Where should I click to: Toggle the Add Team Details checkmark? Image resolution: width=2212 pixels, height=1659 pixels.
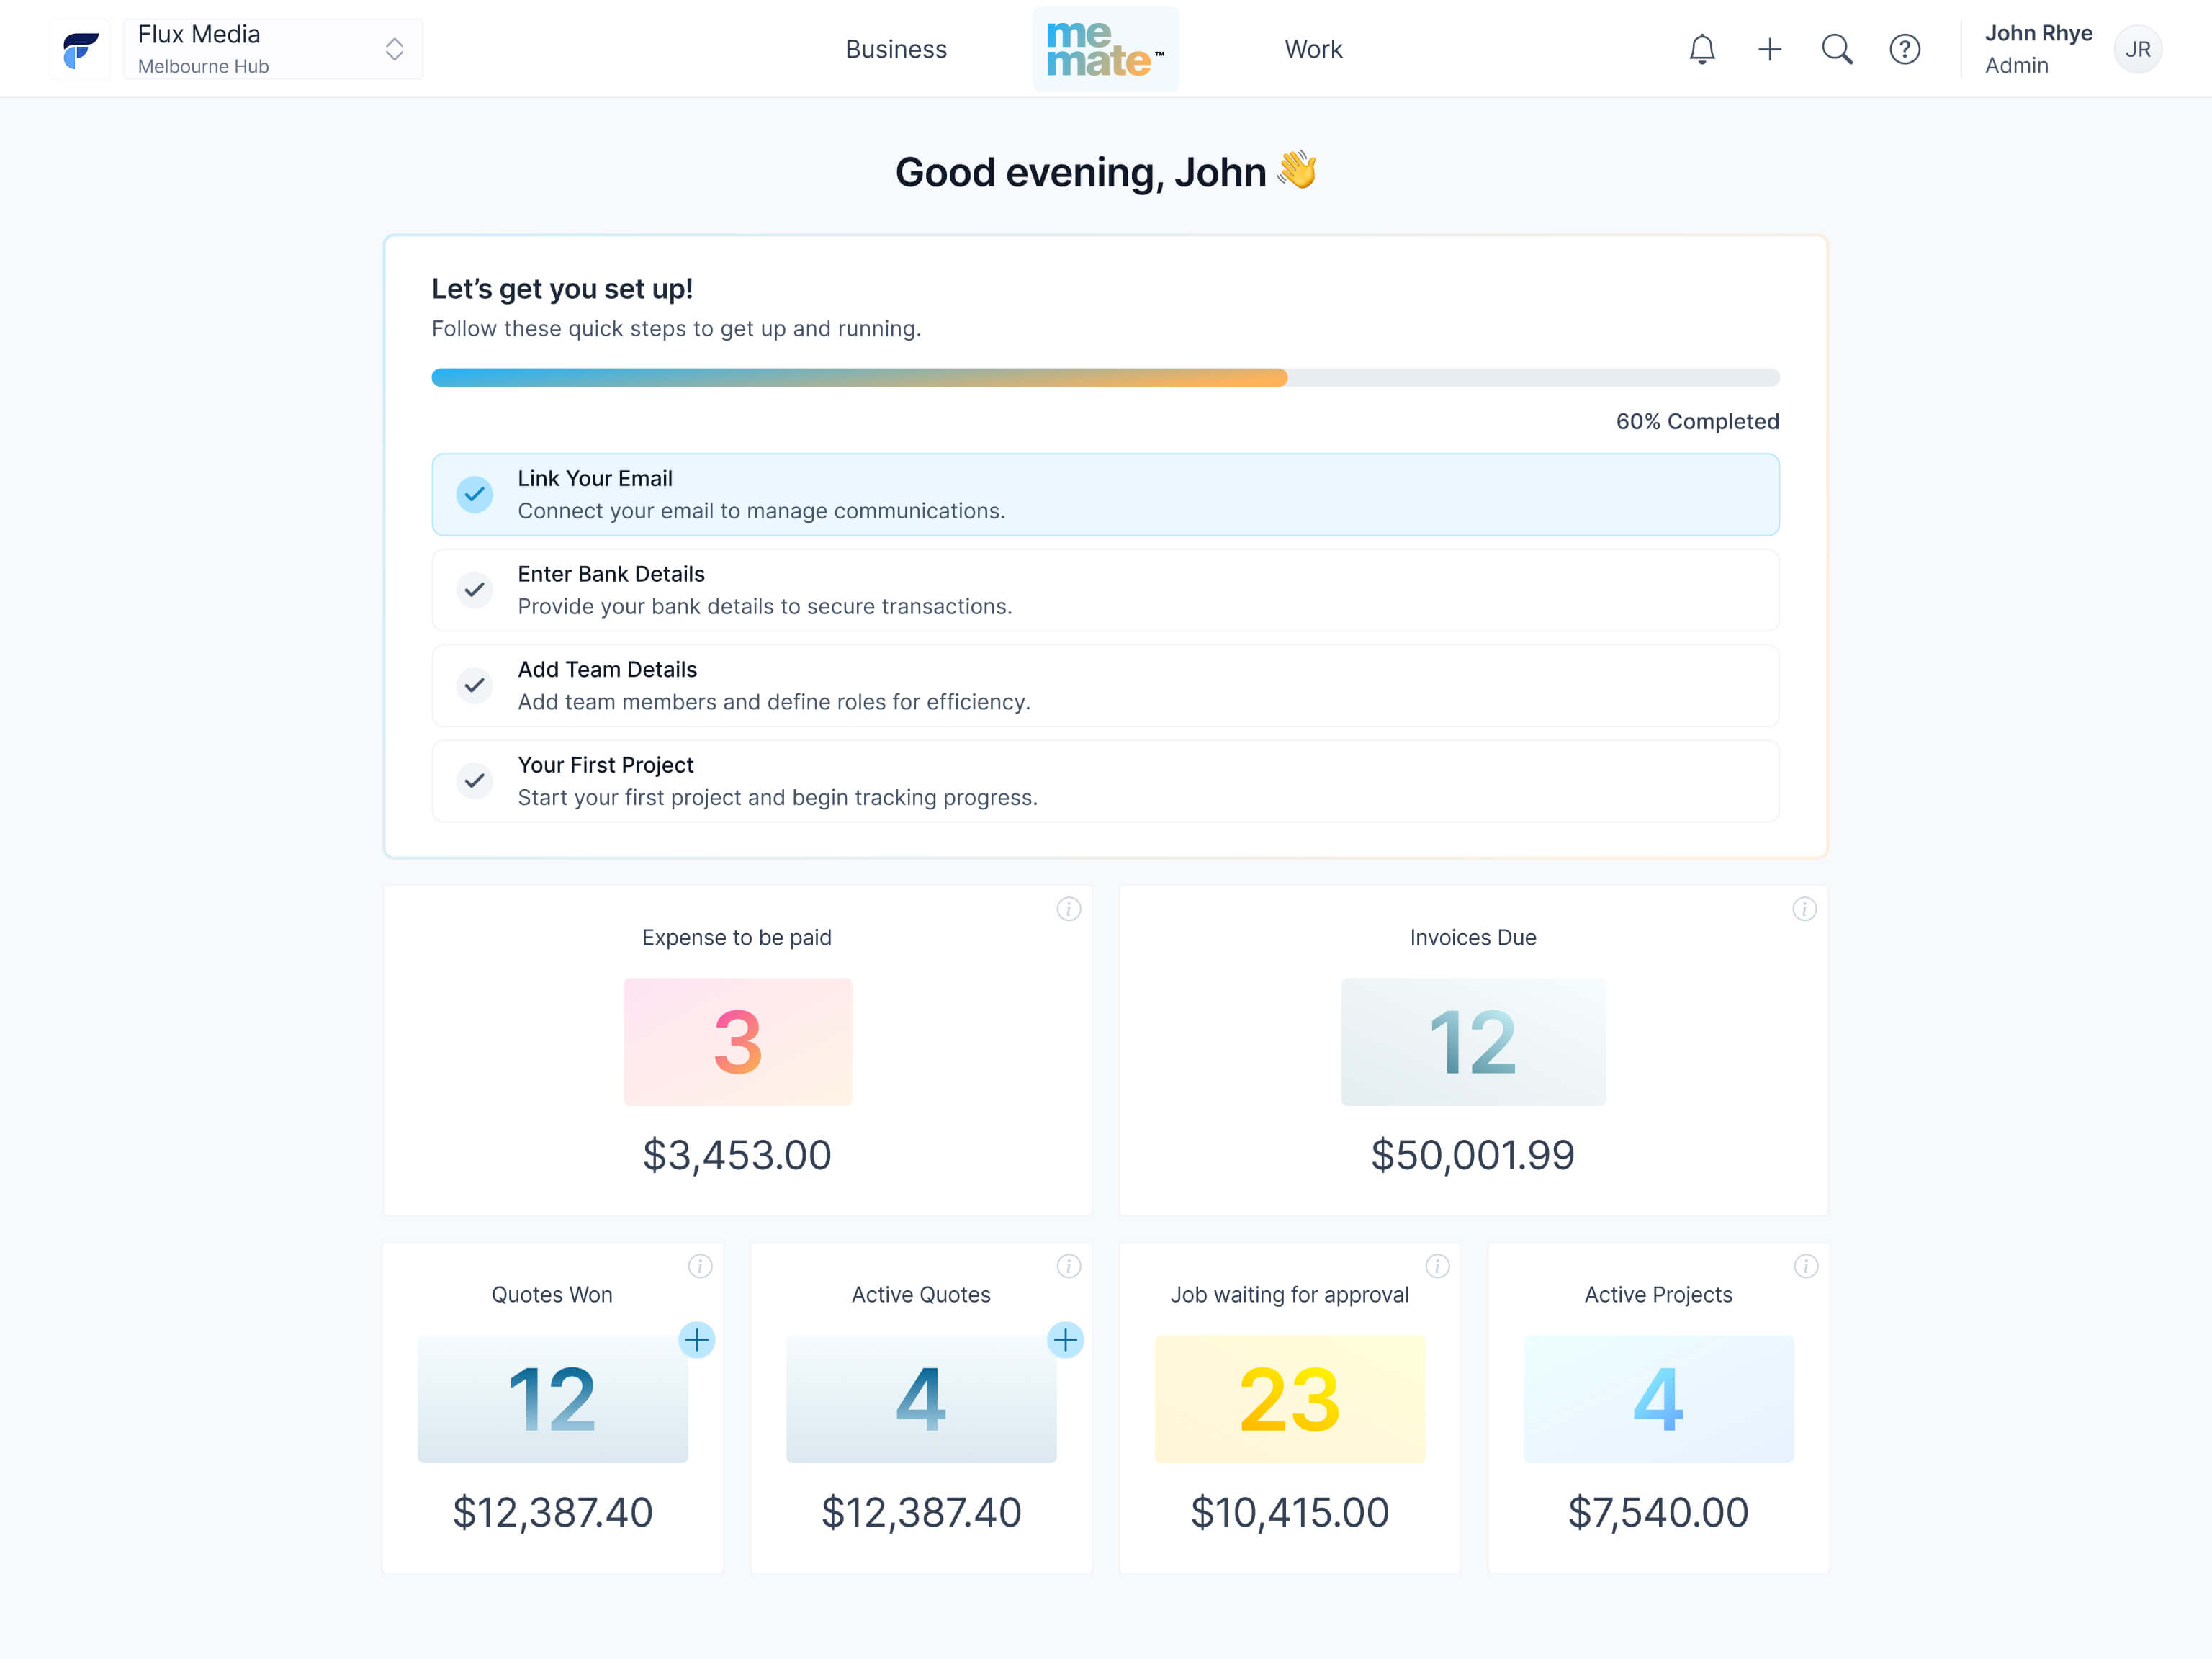475,685
